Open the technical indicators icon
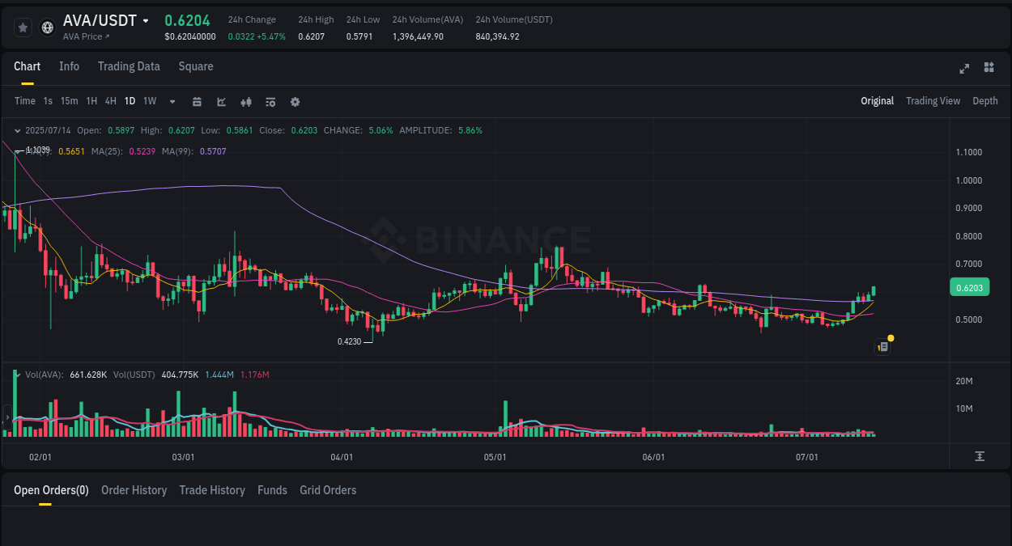This screenshot has height=546, width=1012. (x=245, y=101)
